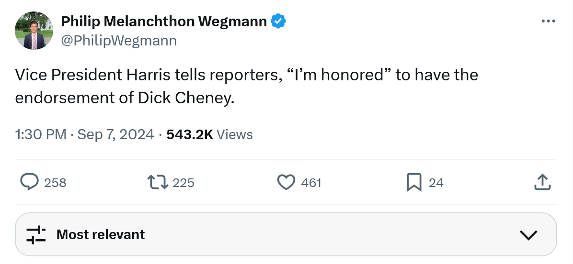This screenshot has height=264, width=573.
Task: Click the 258 replies count
Action: click(x=55, y=183)
